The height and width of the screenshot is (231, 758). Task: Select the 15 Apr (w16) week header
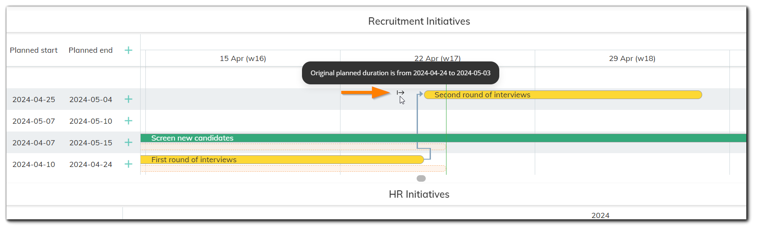(243, 58)
